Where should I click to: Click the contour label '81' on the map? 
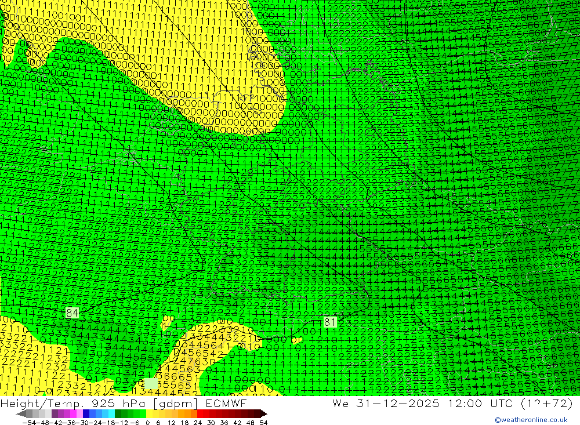point(330,322)
